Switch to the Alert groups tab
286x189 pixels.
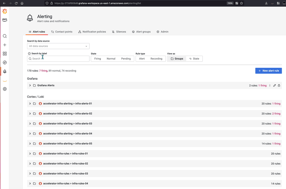[x=141, y=32]
